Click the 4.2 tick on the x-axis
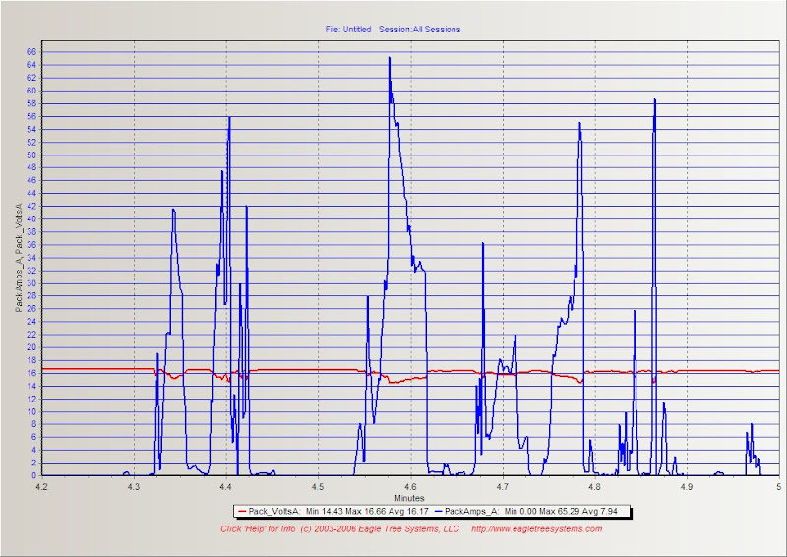Viewport: 787px width, 557px height. [41, 486]
